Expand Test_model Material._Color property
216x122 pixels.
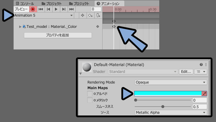[20, 27]
